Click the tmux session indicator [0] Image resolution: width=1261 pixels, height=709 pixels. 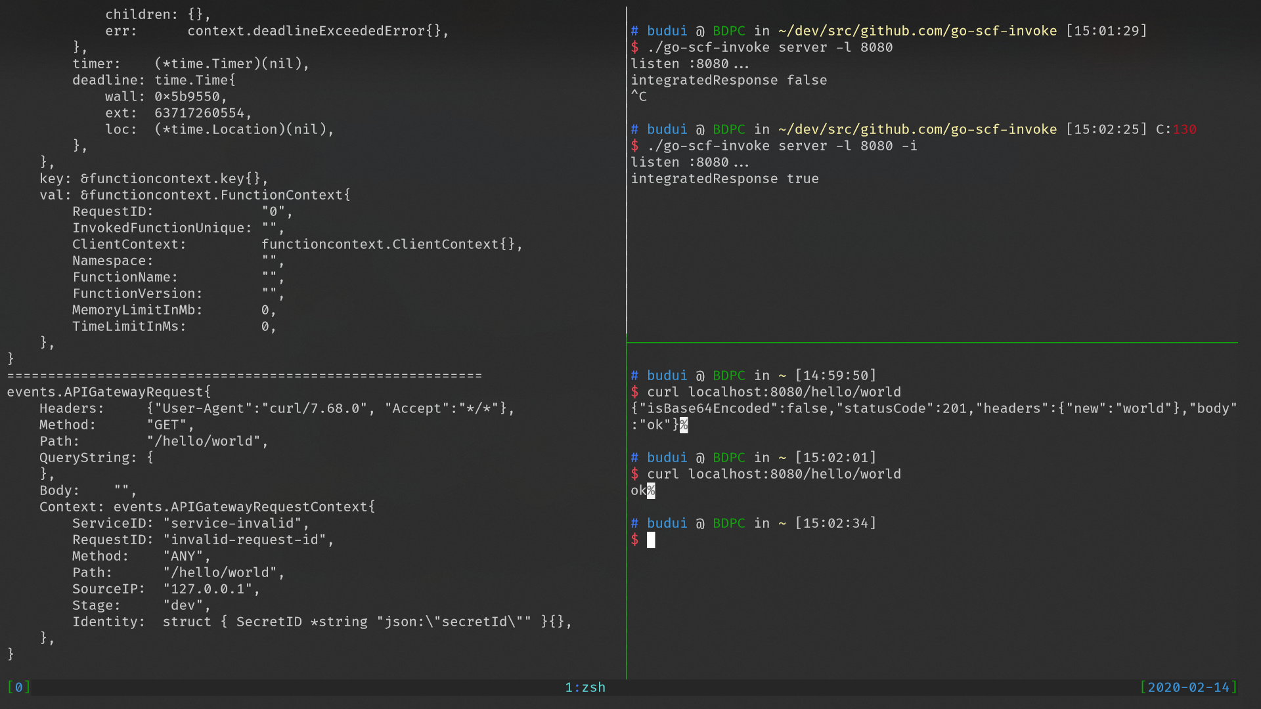coord(18,687)
